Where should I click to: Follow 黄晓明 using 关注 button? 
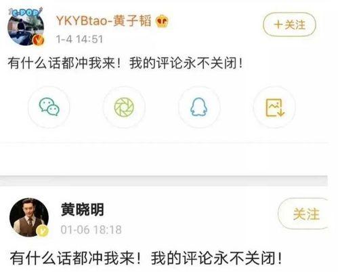[x=303, y=214]
